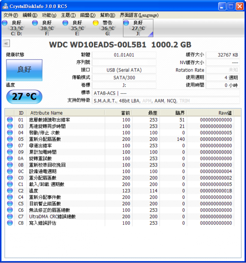
Task: Click status orb for attribute 0A
Action: 10,158
